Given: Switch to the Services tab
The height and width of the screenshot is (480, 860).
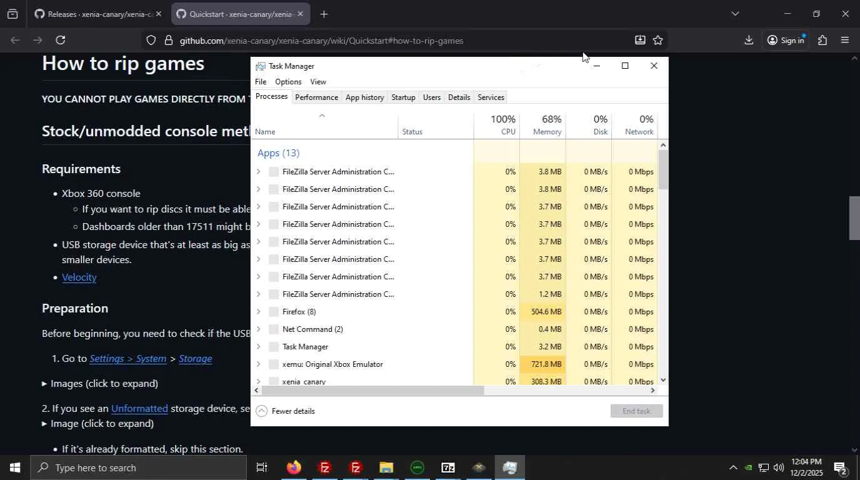Looking at the screenshot, I should coord(491,97).
